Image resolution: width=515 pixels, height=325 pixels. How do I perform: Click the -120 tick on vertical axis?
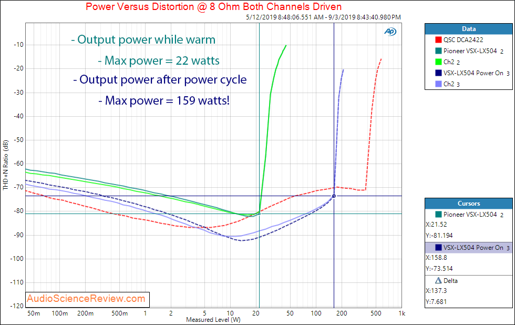(17, 306)
